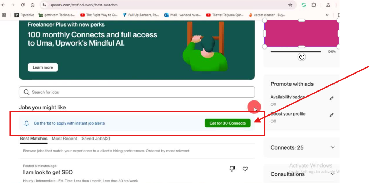Click Get for 30 Connects button
Image resolution: width=369 pixels, height=183 pixels.
tap(228, 123)
